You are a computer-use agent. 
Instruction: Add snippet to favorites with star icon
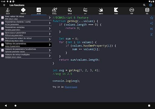point(152,18)
